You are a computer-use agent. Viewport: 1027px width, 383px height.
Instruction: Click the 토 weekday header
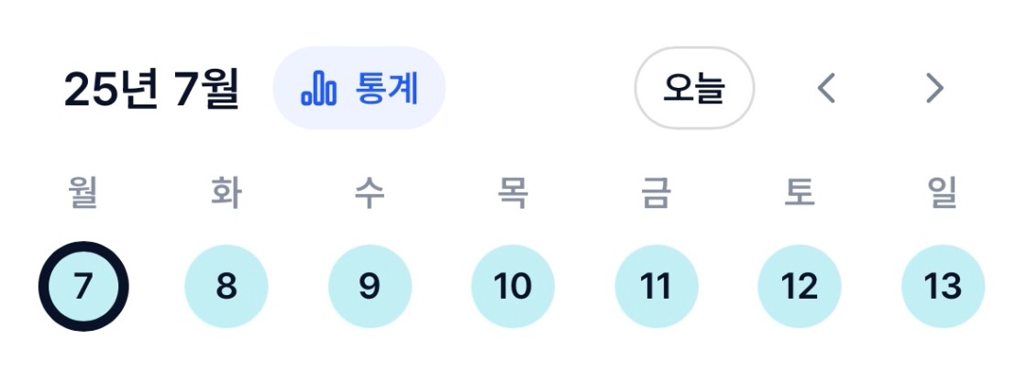[800, 193]
